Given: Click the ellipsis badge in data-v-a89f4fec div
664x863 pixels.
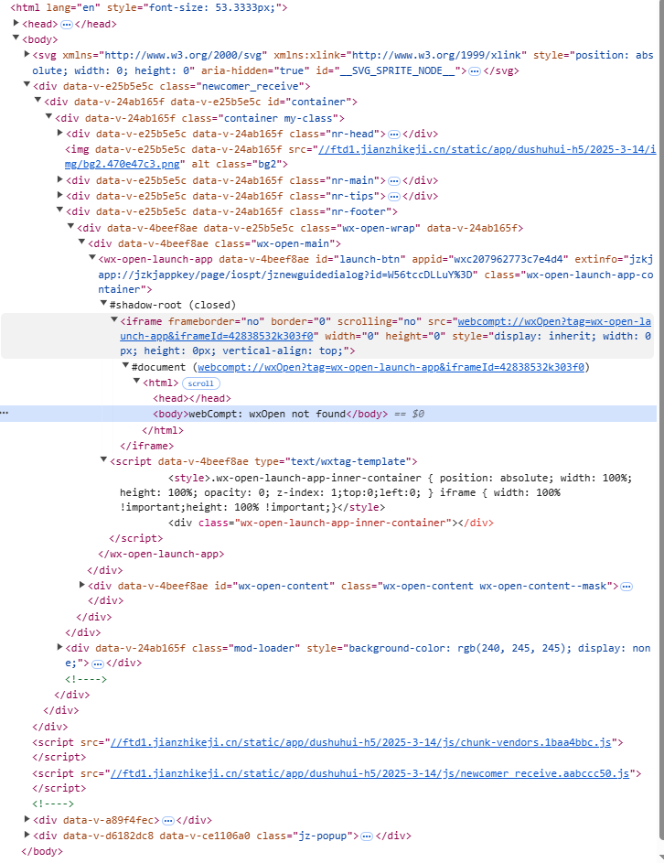Looking at the screenshot, I should point(168,821).
